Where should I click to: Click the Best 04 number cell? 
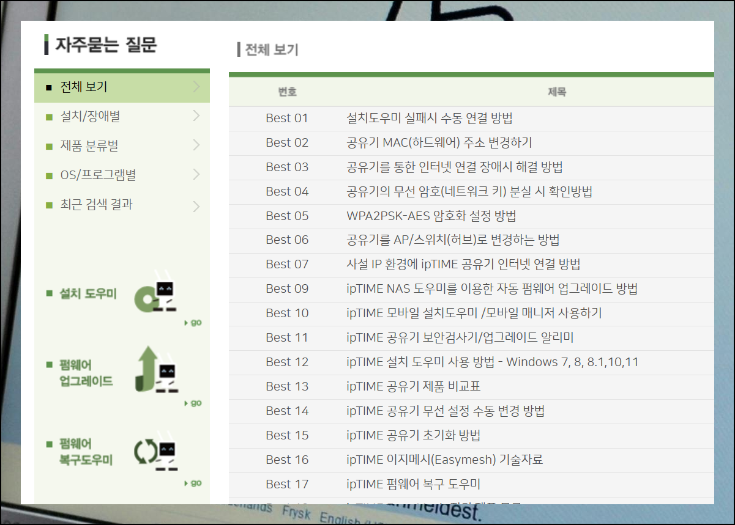click(287, 191)
